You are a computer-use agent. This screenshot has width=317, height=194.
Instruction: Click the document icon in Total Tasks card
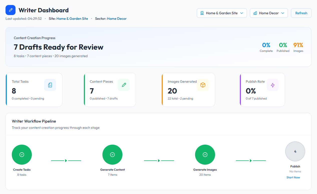[50, 85]
